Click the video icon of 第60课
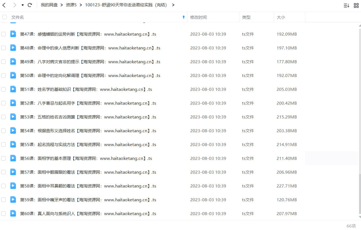Image resolution: width=361 pixels, height=230 pixels. pyautogui.click(x=13, y=213)
